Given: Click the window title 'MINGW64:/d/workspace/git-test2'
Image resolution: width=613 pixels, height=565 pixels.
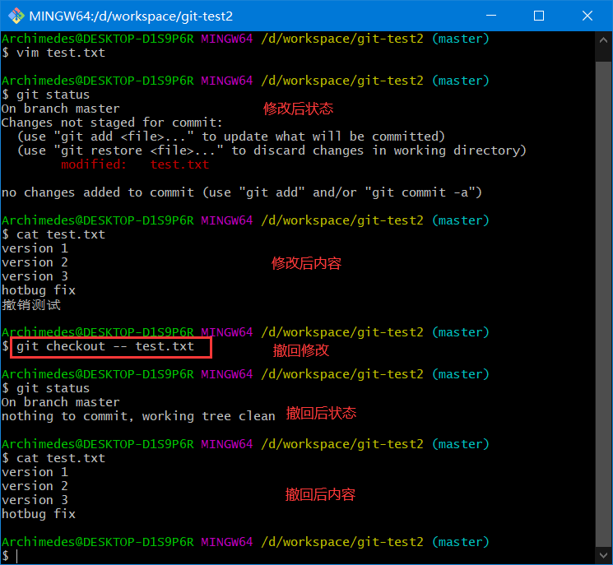Looking at the screenshot, I should [x=131, y=16].
